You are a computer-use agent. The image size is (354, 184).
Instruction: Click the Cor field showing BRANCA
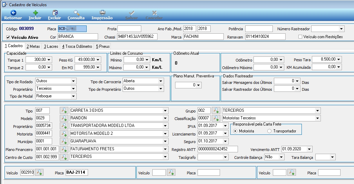click(x=78, y=36)
